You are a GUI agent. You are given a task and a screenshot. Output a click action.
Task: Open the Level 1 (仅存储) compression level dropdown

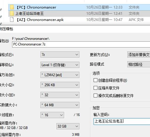coord(60,65)
